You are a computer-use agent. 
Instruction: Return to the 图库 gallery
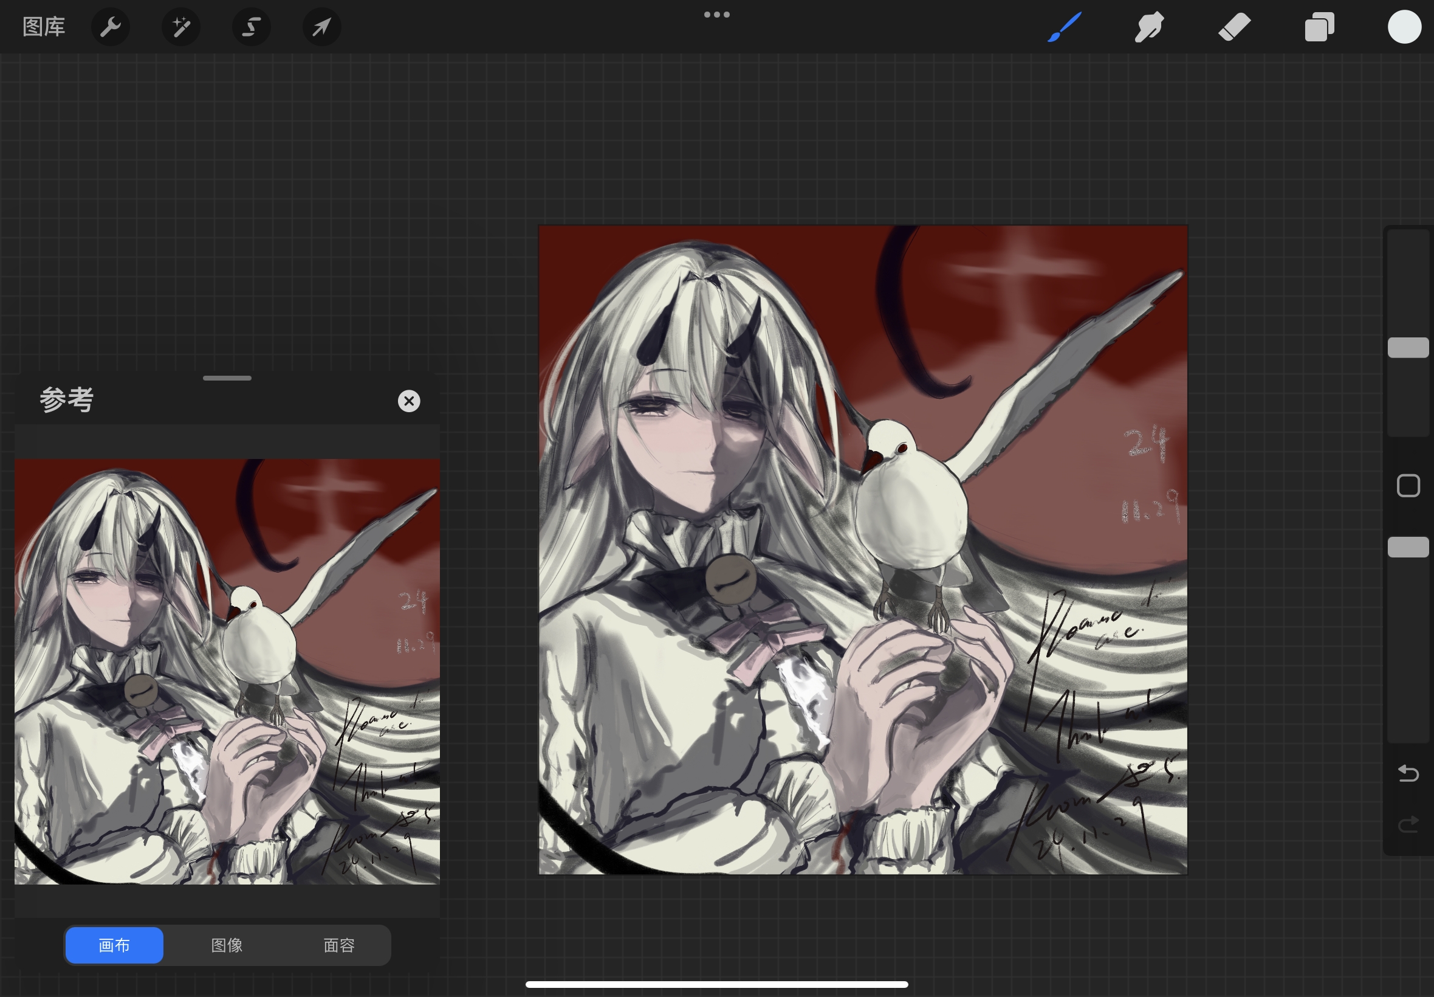click(x=44, y=27)
